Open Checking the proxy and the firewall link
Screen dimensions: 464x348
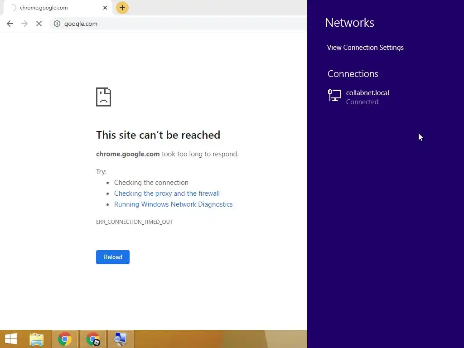point(167,193)
